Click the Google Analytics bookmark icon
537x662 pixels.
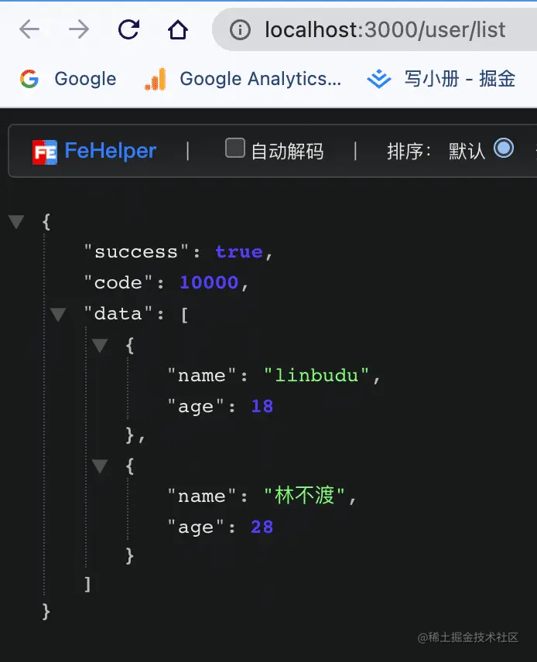tap(155, 79)
